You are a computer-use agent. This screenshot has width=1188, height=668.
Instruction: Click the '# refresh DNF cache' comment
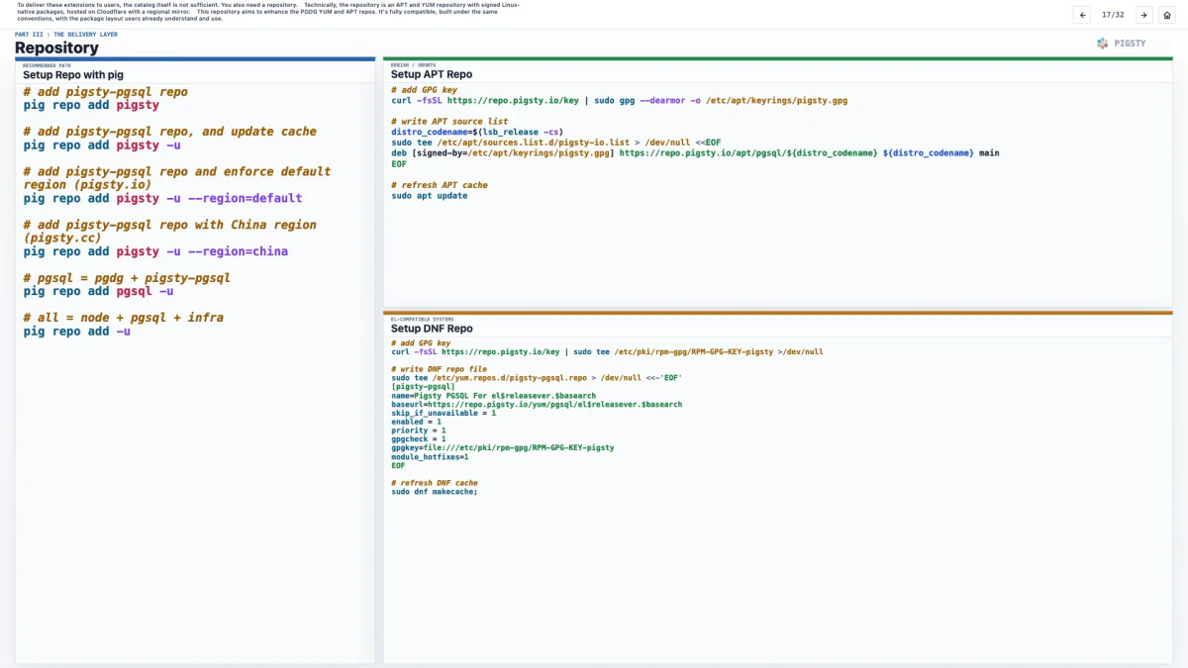coord(435,483)
